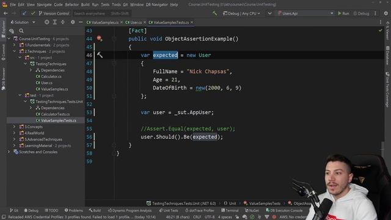Click the back navigation arrow in the toolbar

pos(5,13)
